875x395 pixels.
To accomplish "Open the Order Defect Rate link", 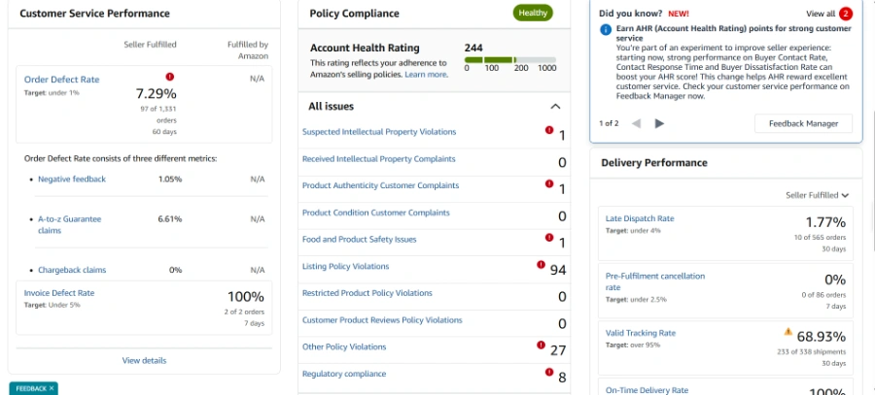I will point(61,80).
